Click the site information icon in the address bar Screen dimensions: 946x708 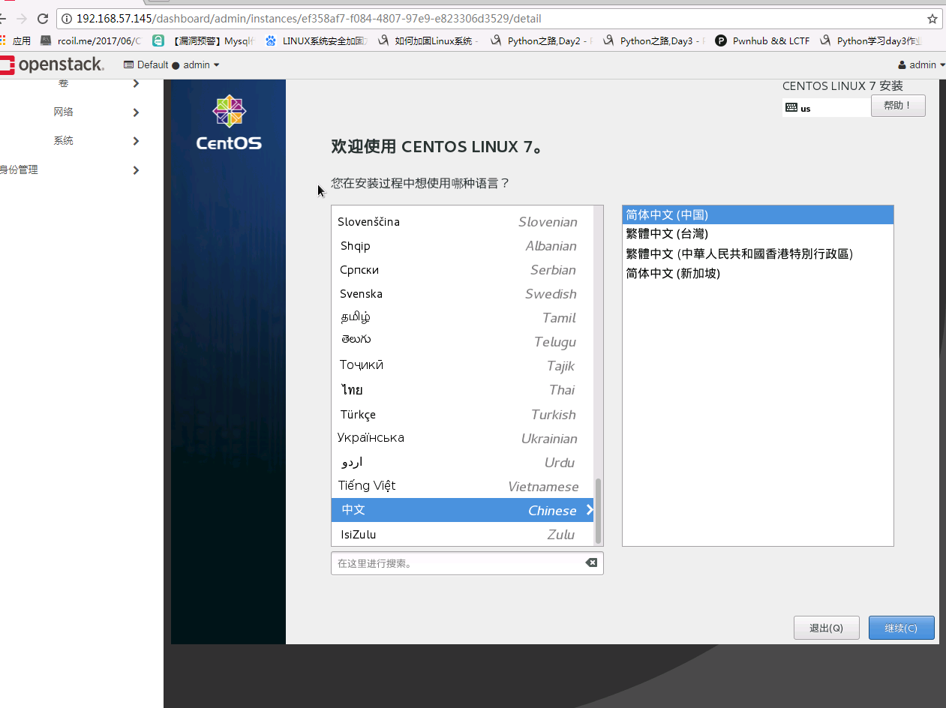click(67, 19)
